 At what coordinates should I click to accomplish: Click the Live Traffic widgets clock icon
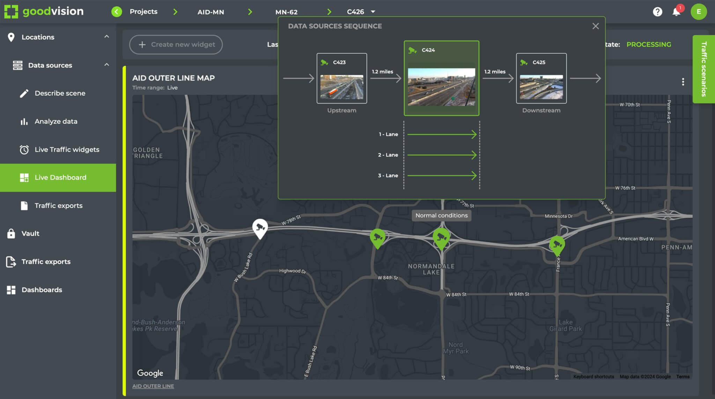coord(24,149)
